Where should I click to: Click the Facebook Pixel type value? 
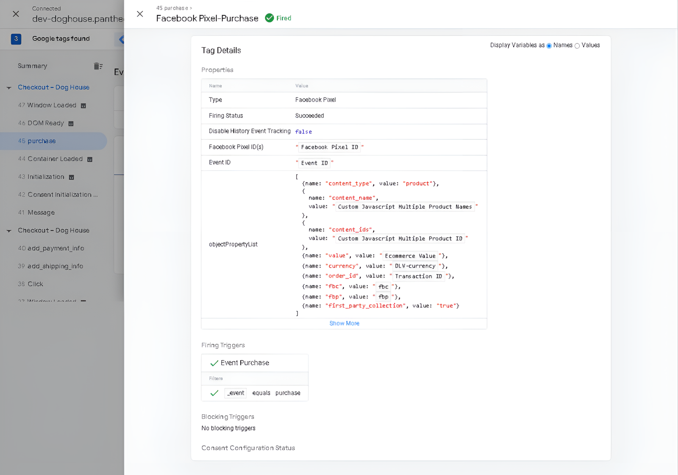click(x=316, y=100)
